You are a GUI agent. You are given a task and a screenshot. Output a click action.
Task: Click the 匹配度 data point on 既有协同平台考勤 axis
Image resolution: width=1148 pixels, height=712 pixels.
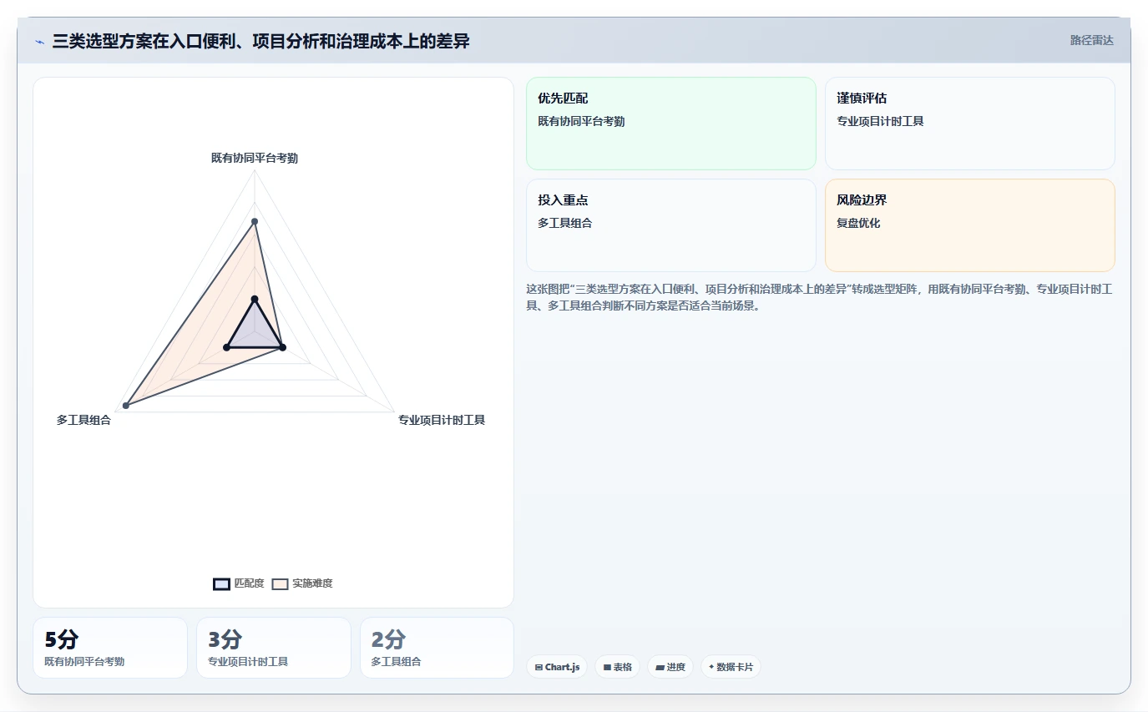coord(255,299)
